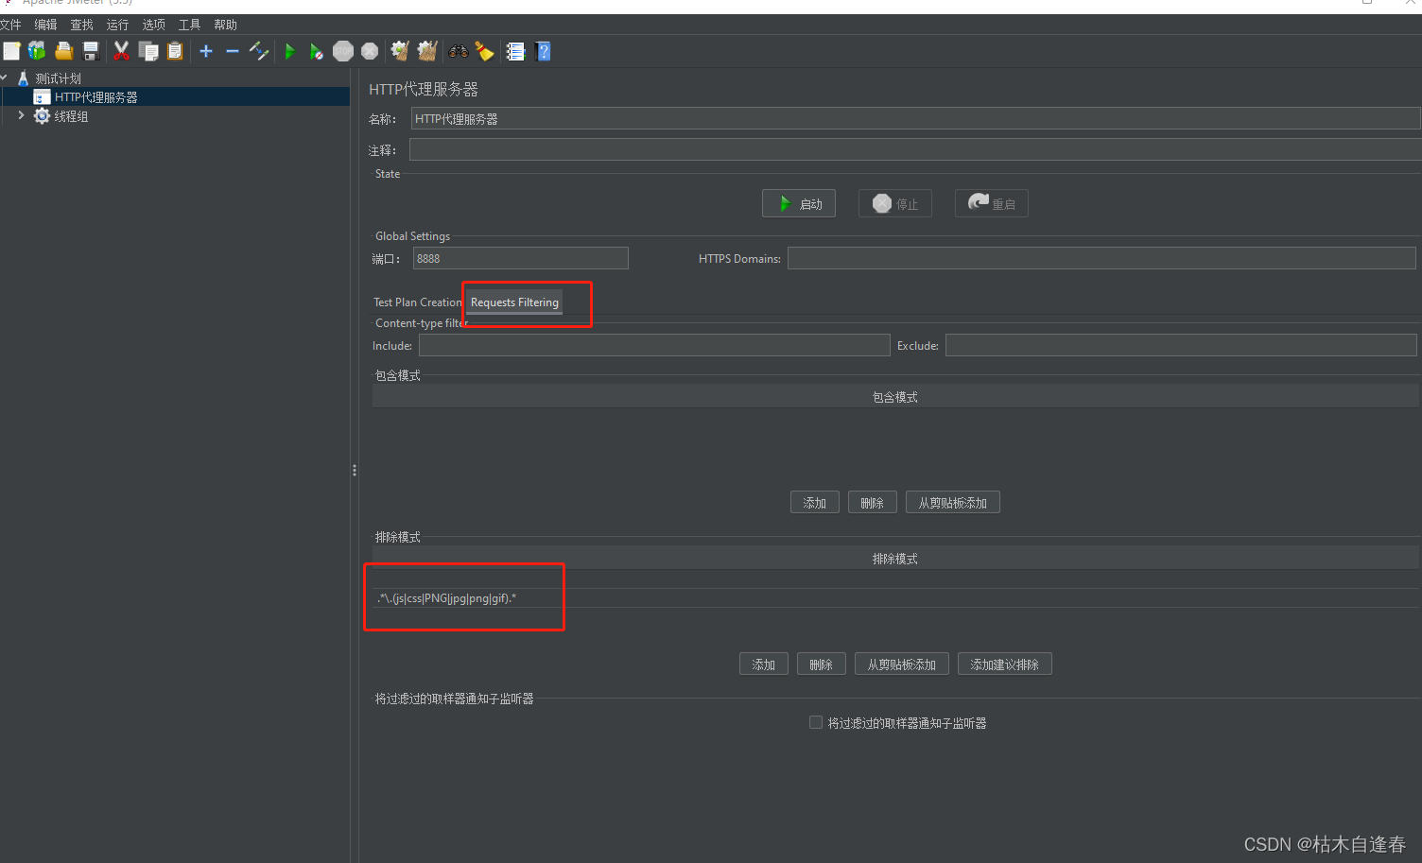This screenshot has height=863, width=1422.
Task: Open Search with binoculars icon
Action: [459, 51]
